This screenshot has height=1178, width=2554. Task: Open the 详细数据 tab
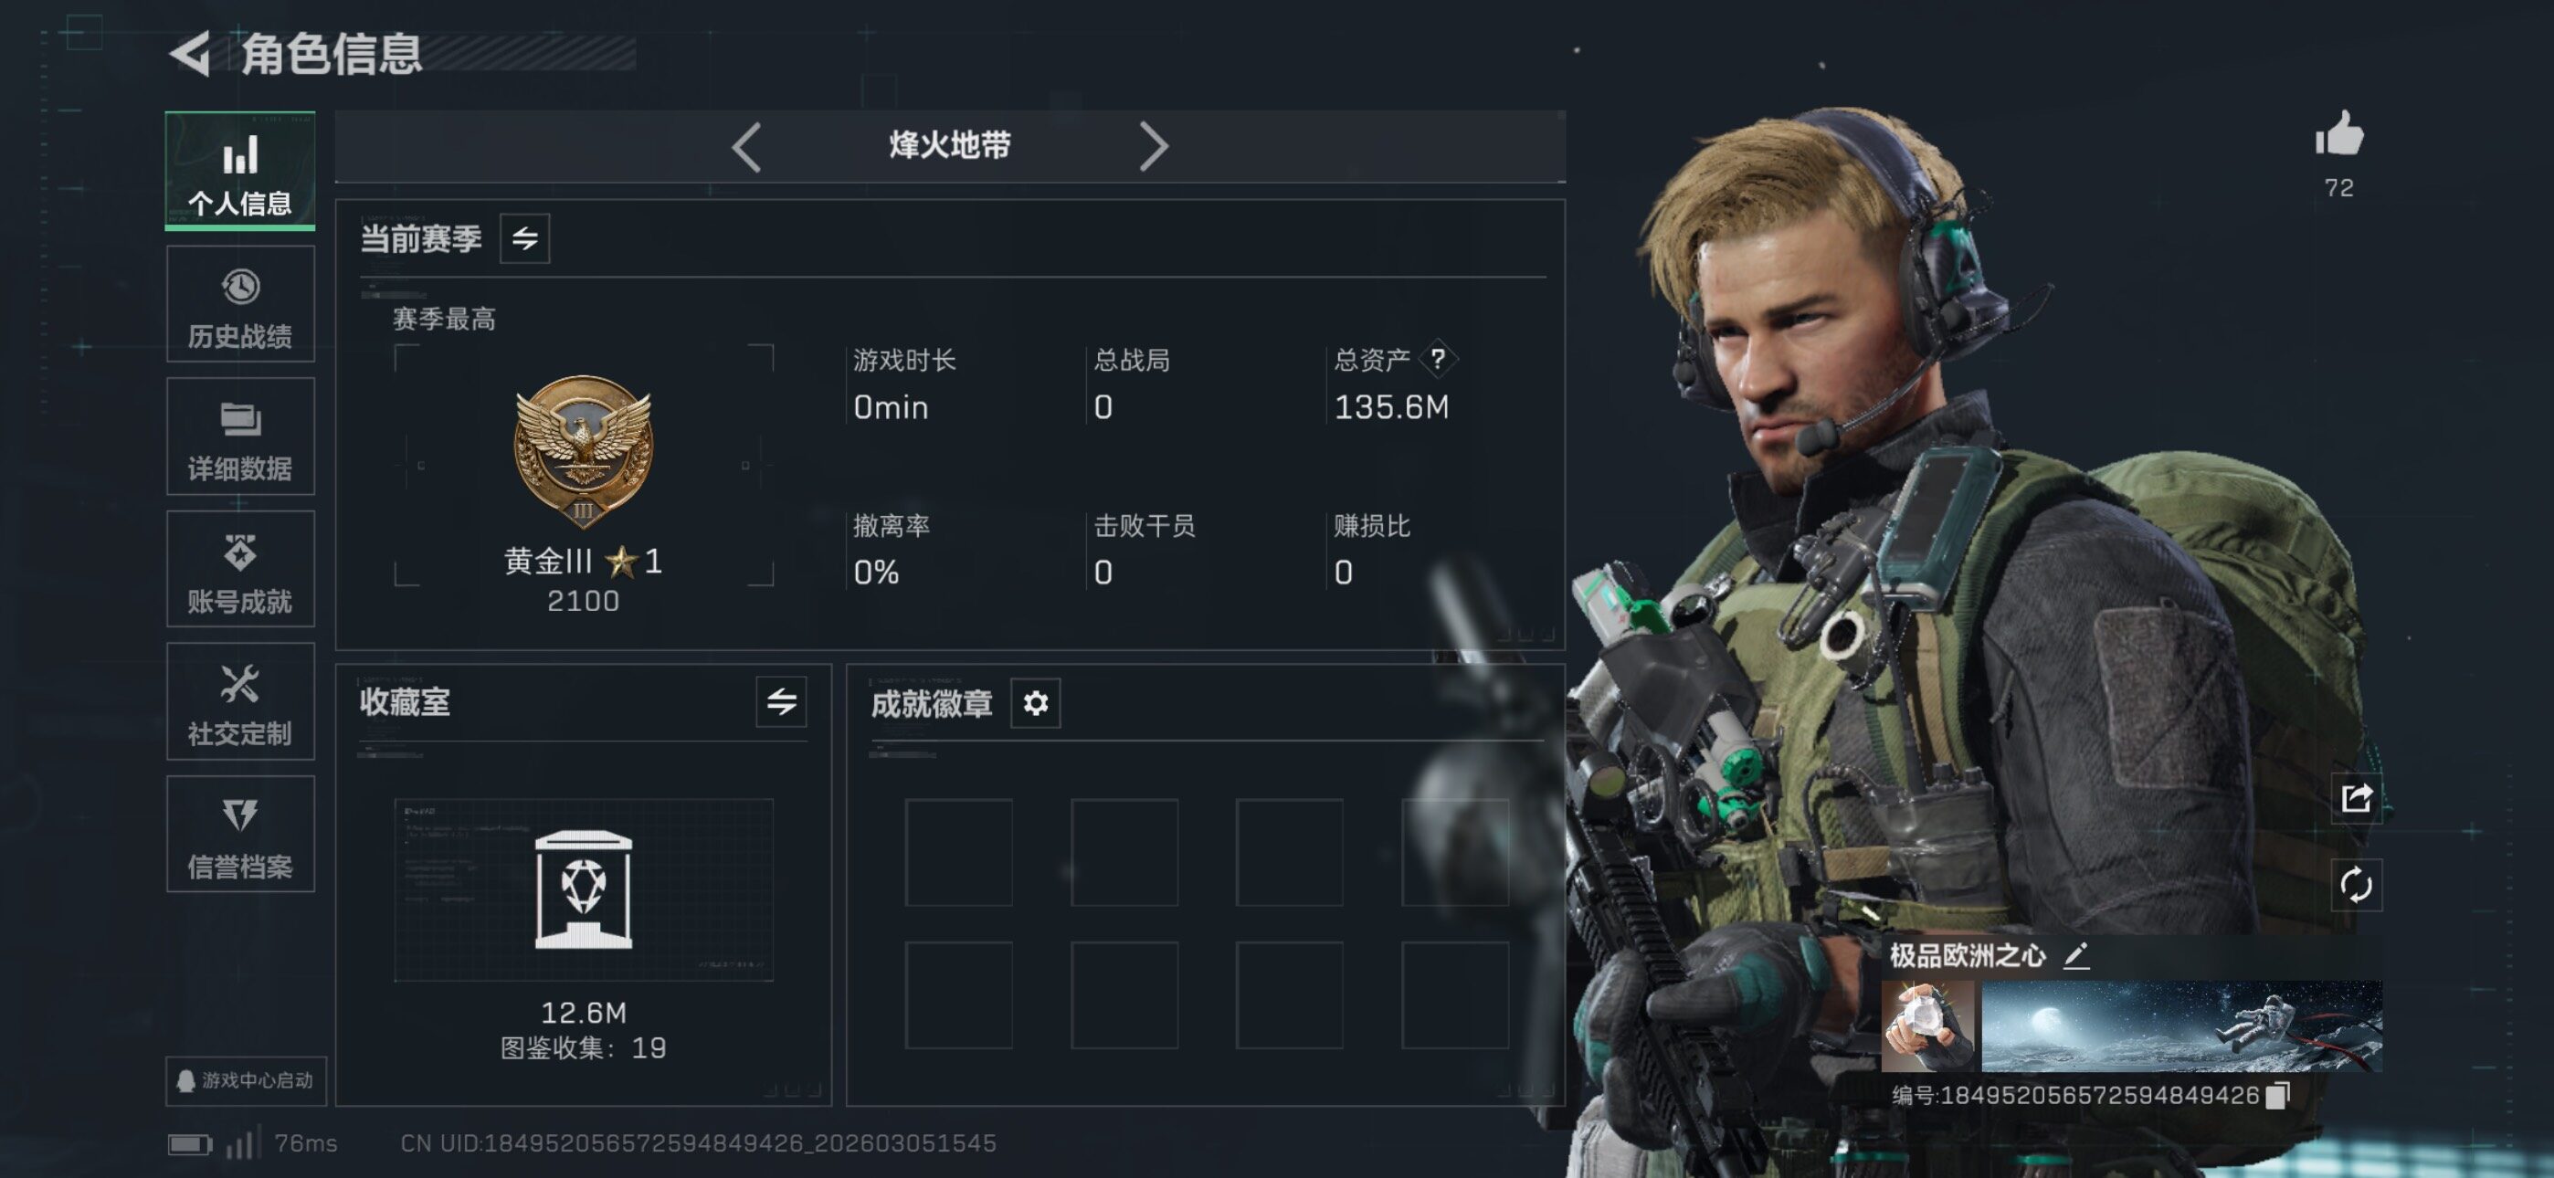point(240,436)
